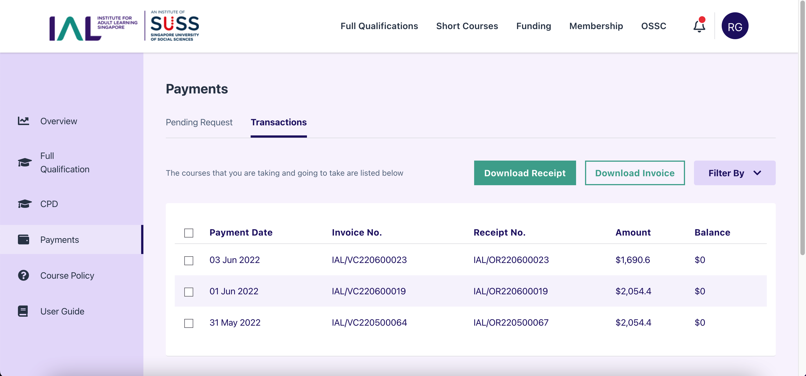Click the SUSS university logo
Image resolution: width=806 pixels, height=376 pixels.
[x=174, y=26]
